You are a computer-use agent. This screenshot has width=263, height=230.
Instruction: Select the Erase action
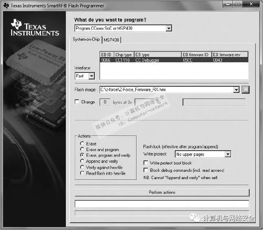[x=82, y=143]
